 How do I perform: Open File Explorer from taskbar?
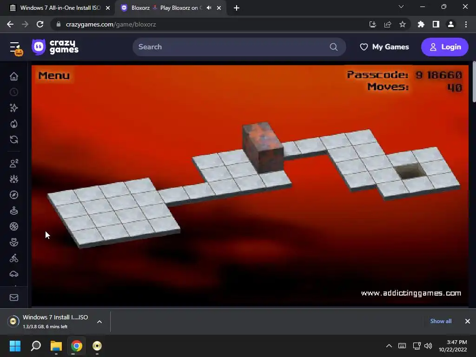56,346
